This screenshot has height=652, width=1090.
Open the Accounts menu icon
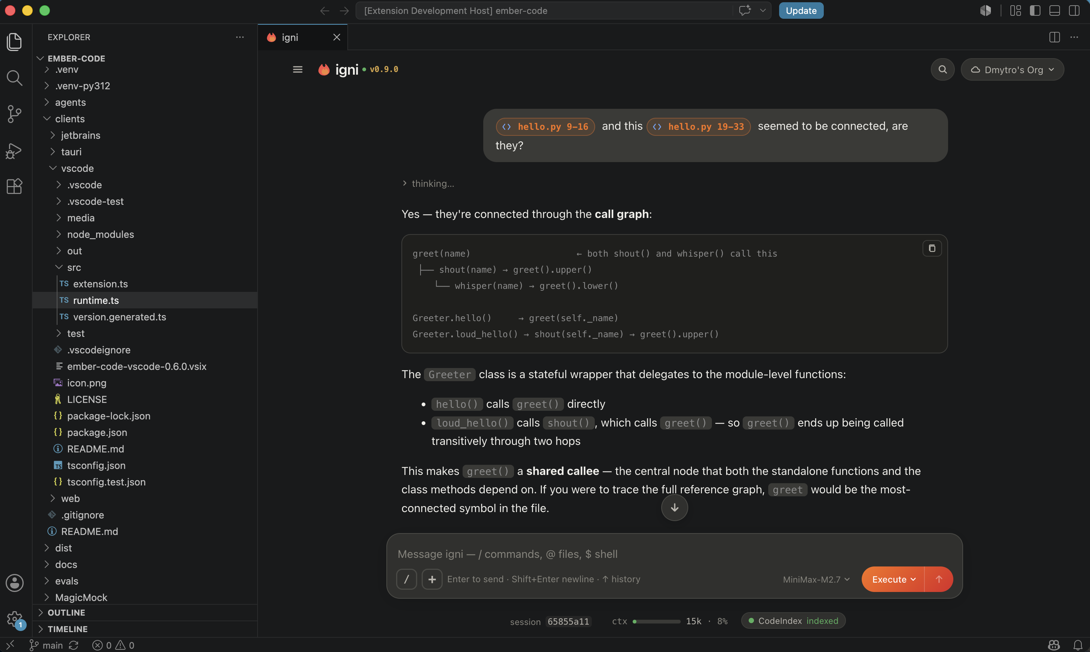pyautogui.click(x=15, y=583)
